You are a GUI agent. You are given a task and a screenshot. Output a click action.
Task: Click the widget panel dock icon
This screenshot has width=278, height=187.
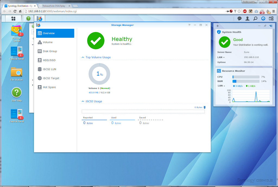click(x=271, y=26)
